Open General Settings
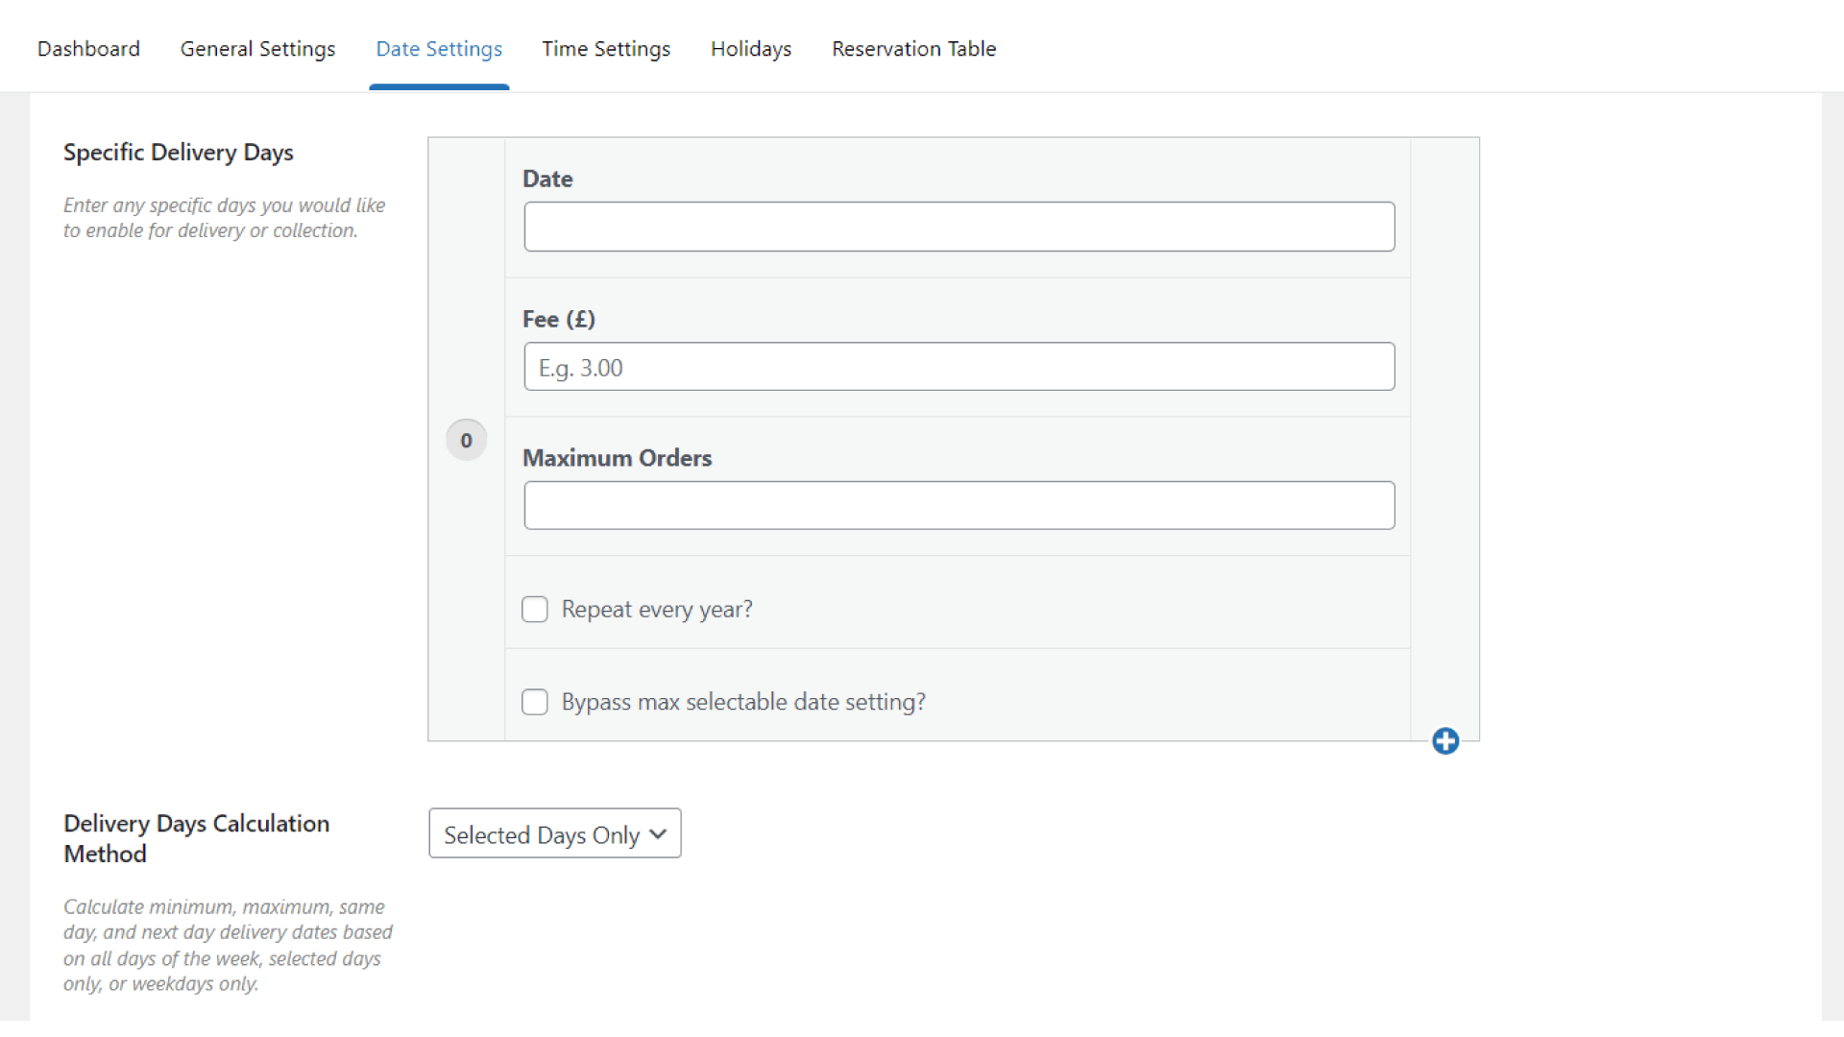Viewport: 1844px width, 1037px height. click(x=257, y=48)
